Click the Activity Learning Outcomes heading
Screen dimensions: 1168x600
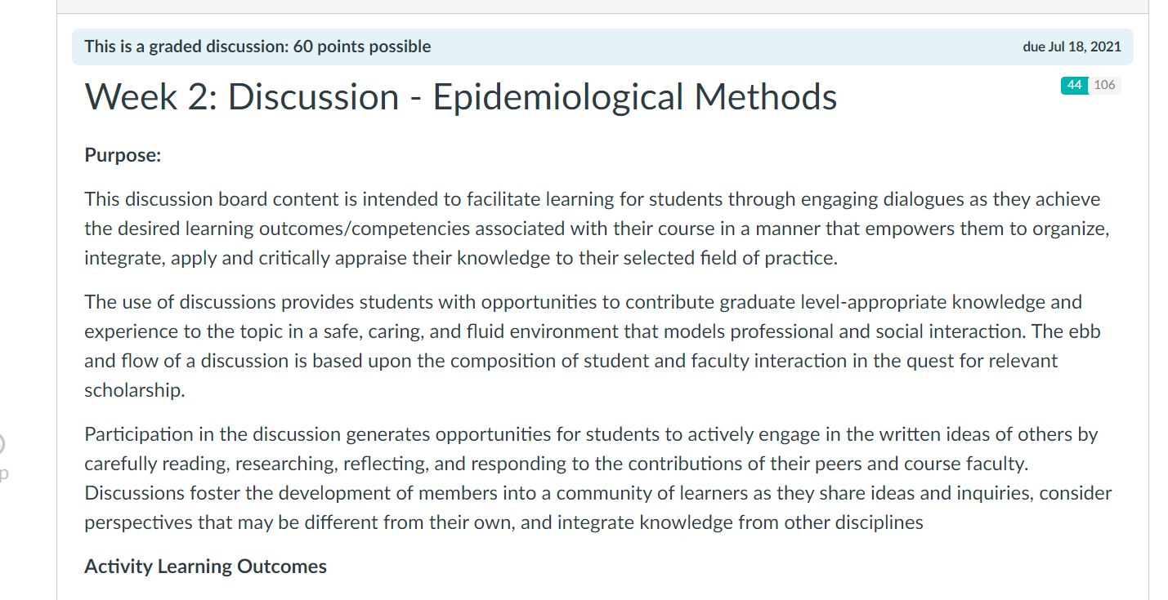pyautogui.click(x=204, y=566)
